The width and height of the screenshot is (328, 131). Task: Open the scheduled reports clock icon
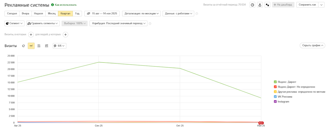pyautogui.click(x=252, y=5)
